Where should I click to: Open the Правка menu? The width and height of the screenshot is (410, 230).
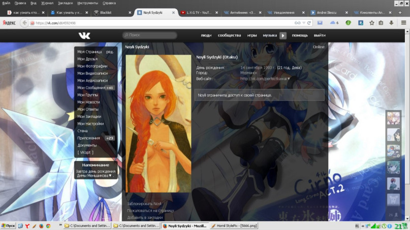coord(20,3)
